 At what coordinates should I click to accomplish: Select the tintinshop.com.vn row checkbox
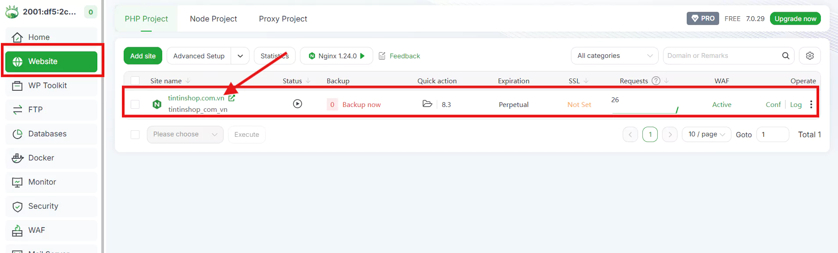(x=135, y=104)
